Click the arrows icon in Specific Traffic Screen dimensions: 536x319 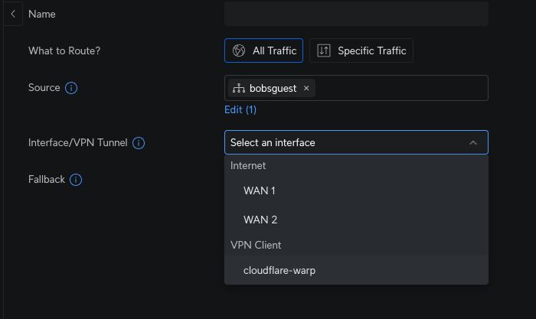pyautogui.click(x=324, y=50)
